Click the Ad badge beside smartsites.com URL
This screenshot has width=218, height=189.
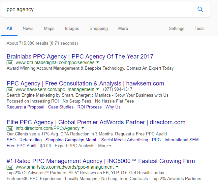[x=10, y=167]
